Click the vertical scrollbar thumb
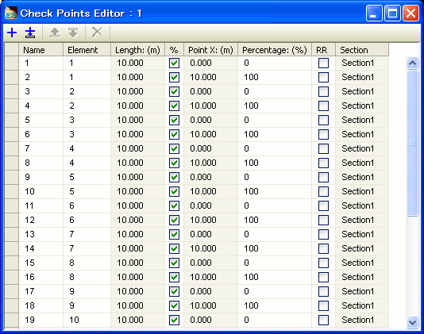Image resolution: width=424 pixels, height=334 pixels. 412,143
